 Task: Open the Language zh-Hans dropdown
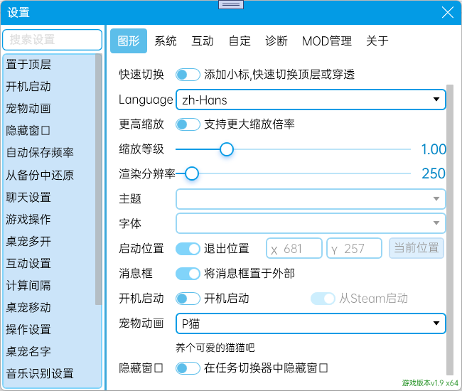311,100
